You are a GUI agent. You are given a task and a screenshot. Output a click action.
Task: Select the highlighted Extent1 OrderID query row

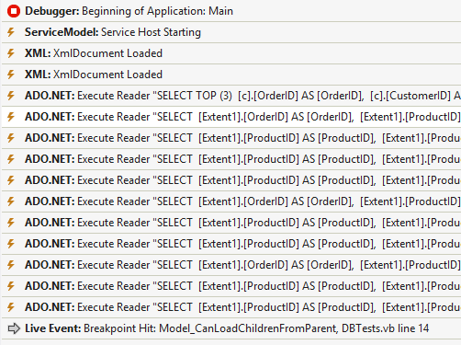231,117
